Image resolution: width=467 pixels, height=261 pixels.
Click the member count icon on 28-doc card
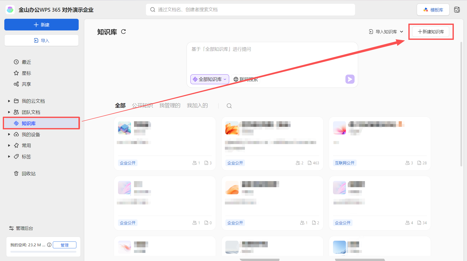pyautogui.click(x=408, y=163)
